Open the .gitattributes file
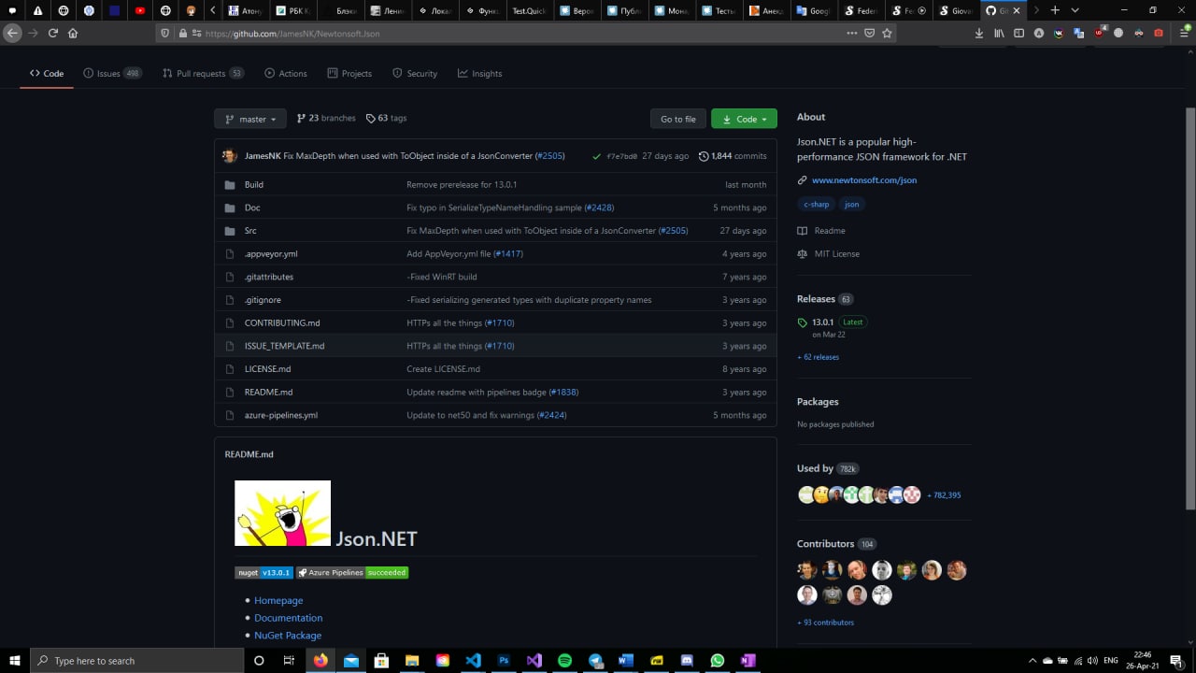 [x=269, y=277]
